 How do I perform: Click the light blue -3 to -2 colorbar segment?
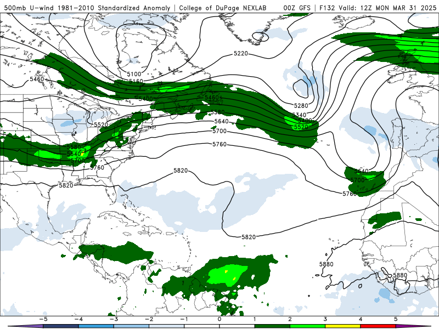coord(131,326)
